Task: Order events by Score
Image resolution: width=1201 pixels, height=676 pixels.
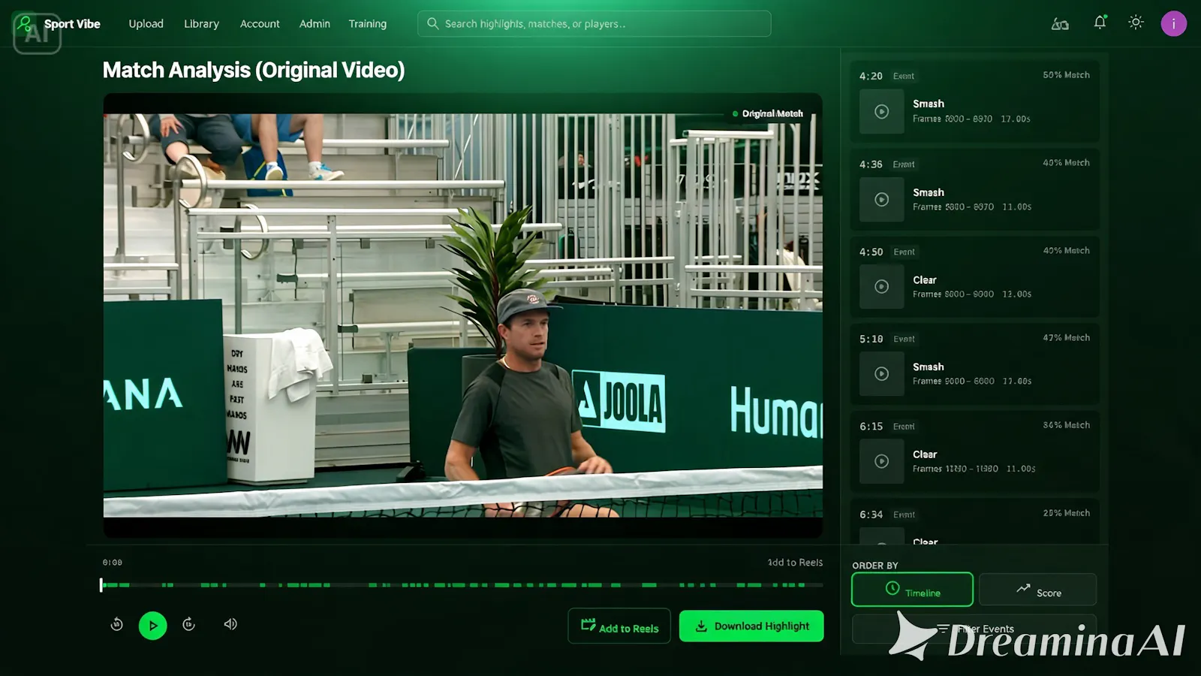Action: pos(1037,590)
